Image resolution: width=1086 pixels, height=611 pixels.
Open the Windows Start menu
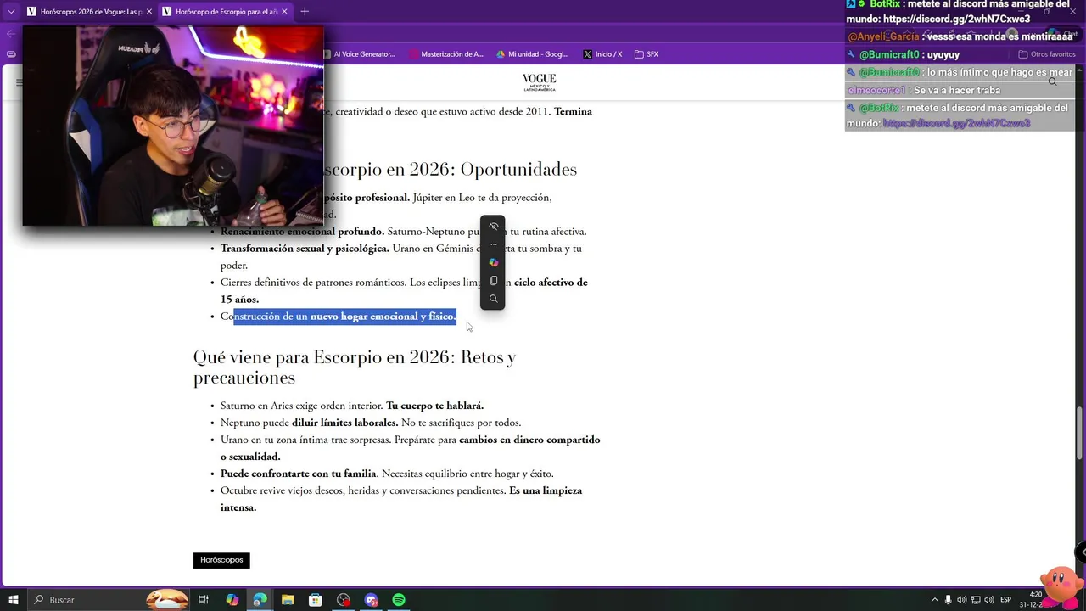tap(14, 600)
